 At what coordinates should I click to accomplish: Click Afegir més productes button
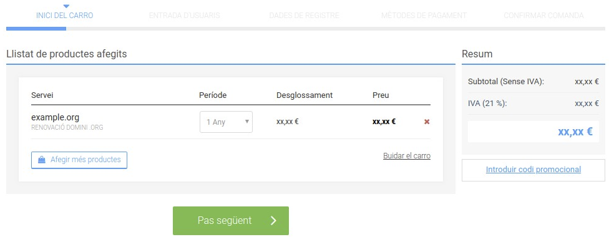tap(79, 160)
